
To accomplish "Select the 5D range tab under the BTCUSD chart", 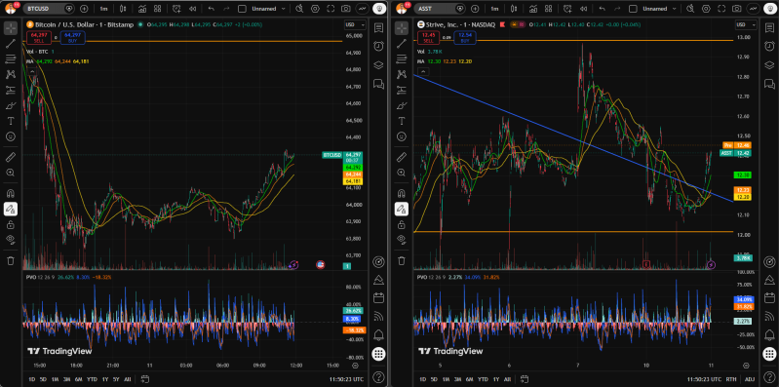I will coord(43,379).
